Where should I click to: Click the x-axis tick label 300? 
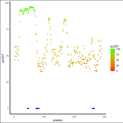pos(104,117)
